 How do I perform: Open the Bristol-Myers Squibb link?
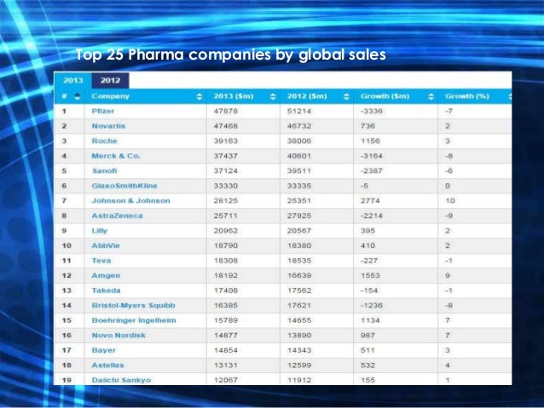tap(134, 306)
